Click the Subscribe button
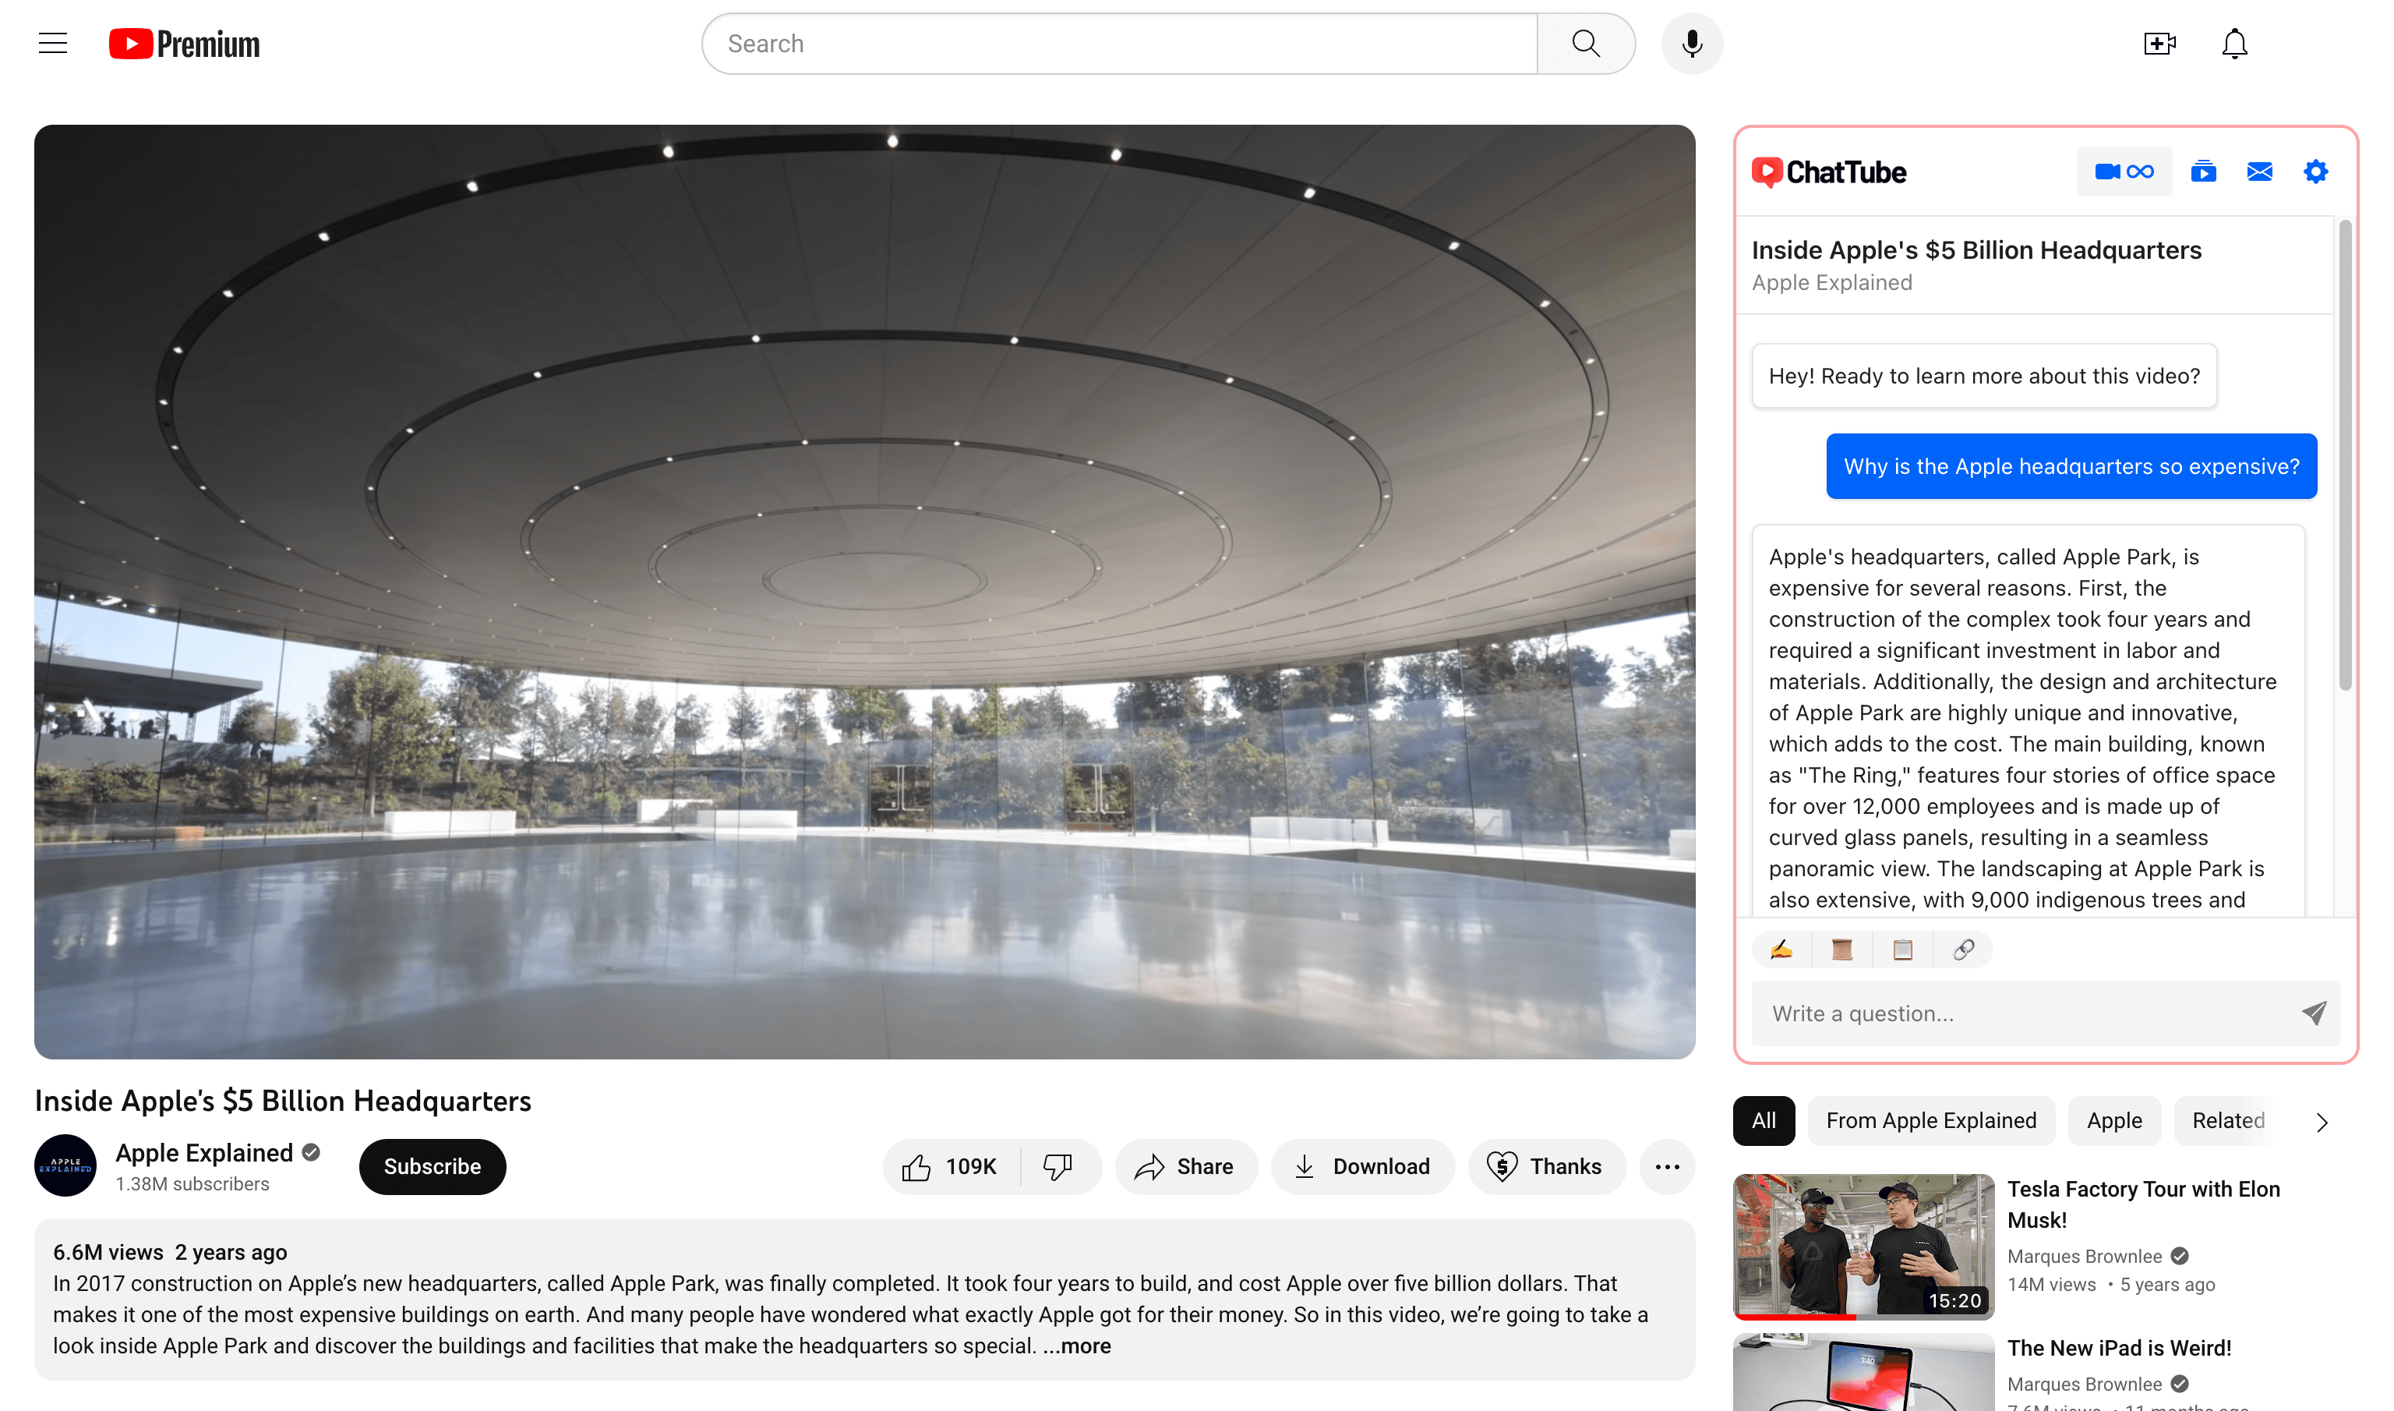This screenshot has width=2394, height=1411. [x=432, y=1165]
